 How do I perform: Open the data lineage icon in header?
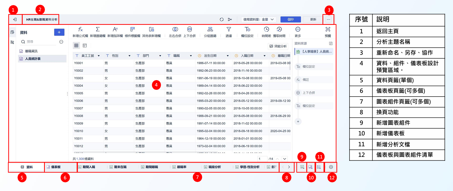coord(230,20)
